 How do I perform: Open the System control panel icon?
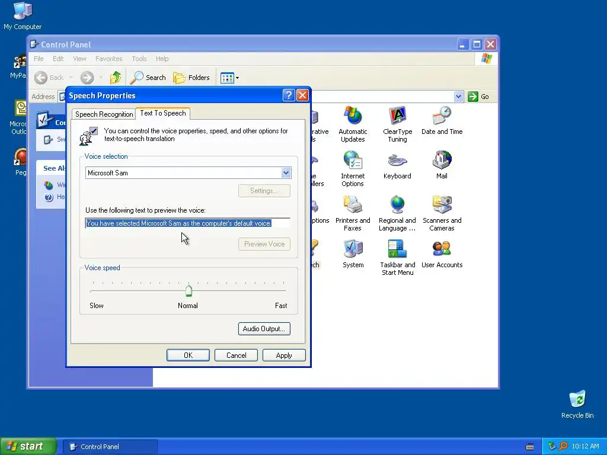pos(353,254)
